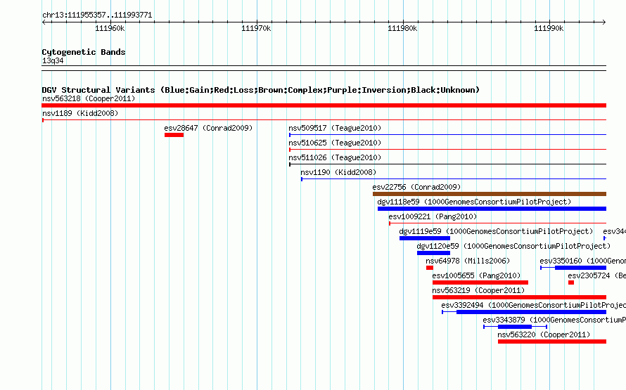Click the left arrow end of the ruler
Screen dimensions: 626x390
pos(44,22)
